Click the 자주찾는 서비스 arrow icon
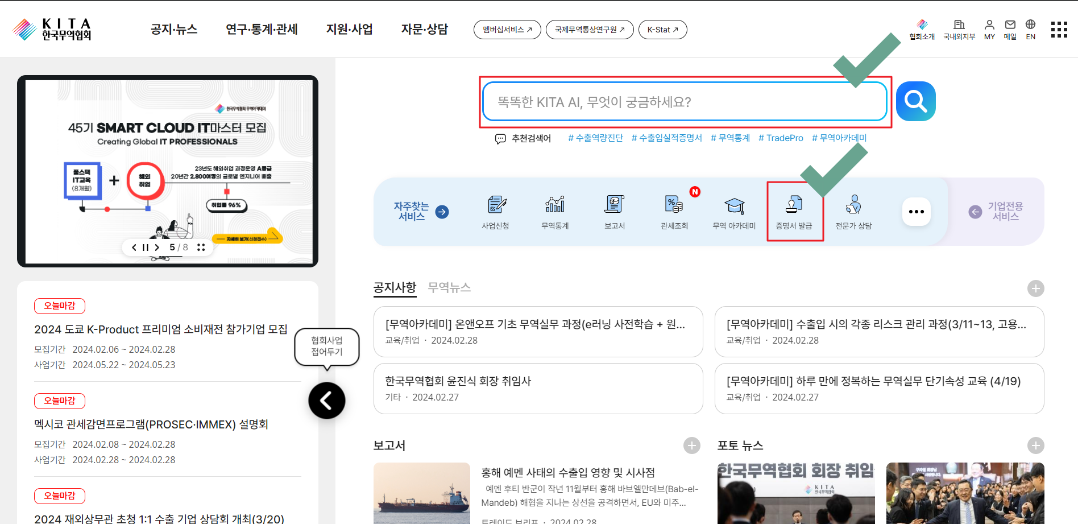This screenshot has height=524, width=1078. pyautogui.click(x=442, y=212)
